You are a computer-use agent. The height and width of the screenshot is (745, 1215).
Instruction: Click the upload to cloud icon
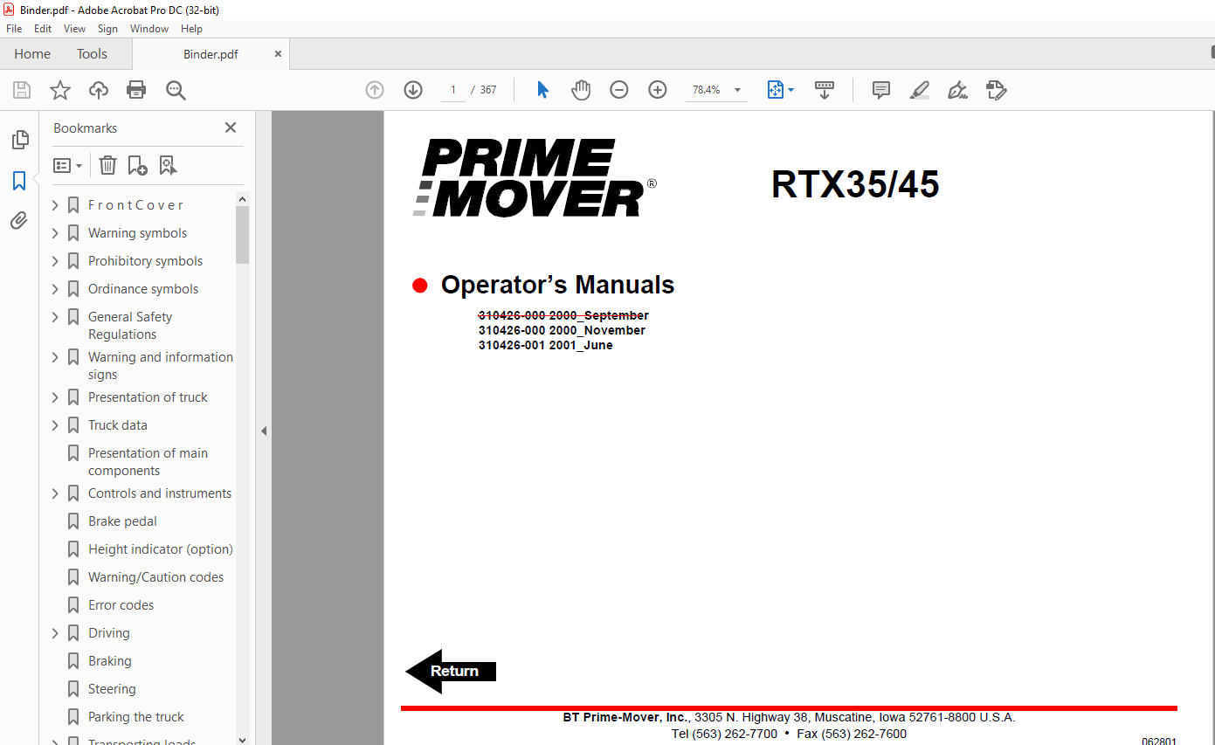[x=99, y=90]
